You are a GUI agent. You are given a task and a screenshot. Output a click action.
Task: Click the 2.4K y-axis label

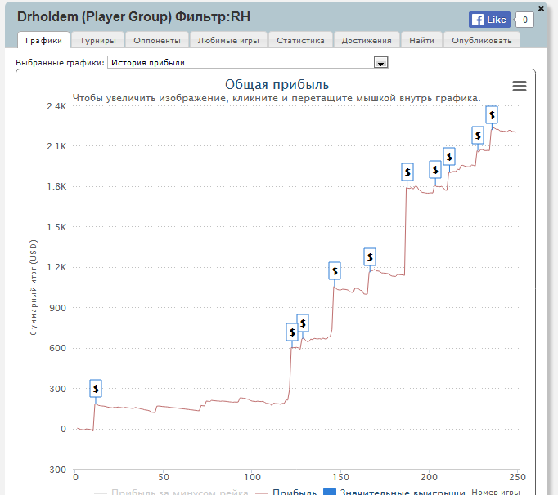pyautogui.click(x=56, y=106)
